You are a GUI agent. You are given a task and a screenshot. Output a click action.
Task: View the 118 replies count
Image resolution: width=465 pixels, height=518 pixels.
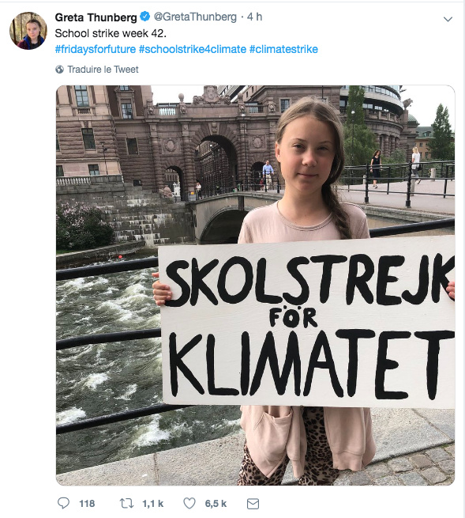[x=87, y=504]
